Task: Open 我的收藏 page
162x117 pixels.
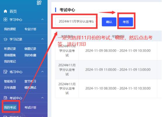Action: coord(30,55)
